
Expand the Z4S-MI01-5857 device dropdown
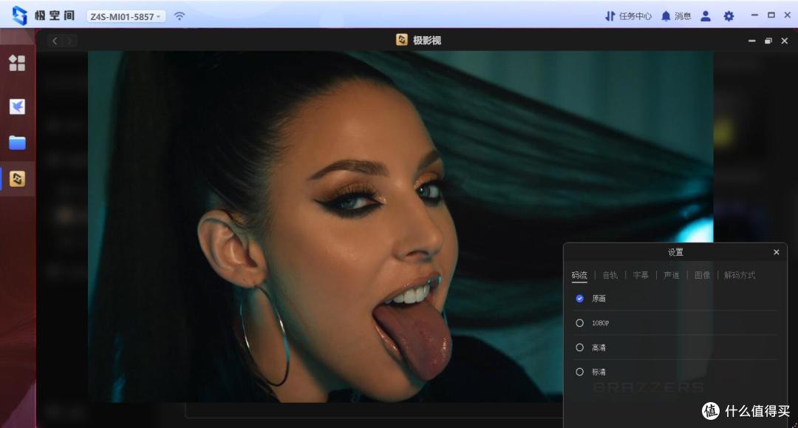(126, 16)
